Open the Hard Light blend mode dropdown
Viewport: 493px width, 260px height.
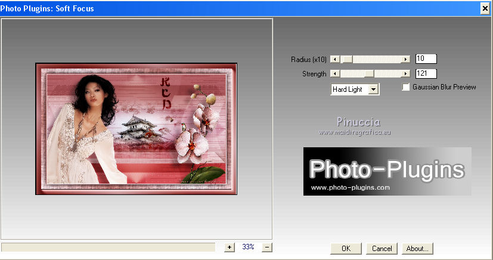(x=373, y=89)
